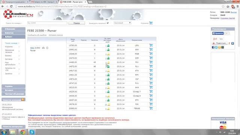Click the Google +1 button

215,39
